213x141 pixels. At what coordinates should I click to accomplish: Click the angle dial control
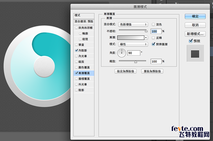[122, 53]
